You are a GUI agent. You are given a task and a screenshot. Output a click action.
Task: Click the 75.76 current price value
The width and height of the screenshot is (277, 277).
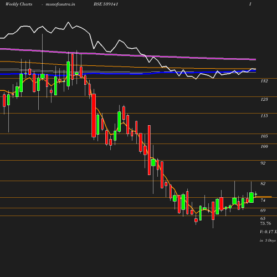[265, 223]
